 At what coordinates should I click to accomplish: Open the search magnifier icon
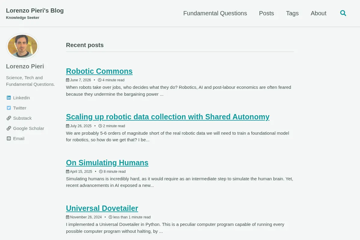click(343, 13)
